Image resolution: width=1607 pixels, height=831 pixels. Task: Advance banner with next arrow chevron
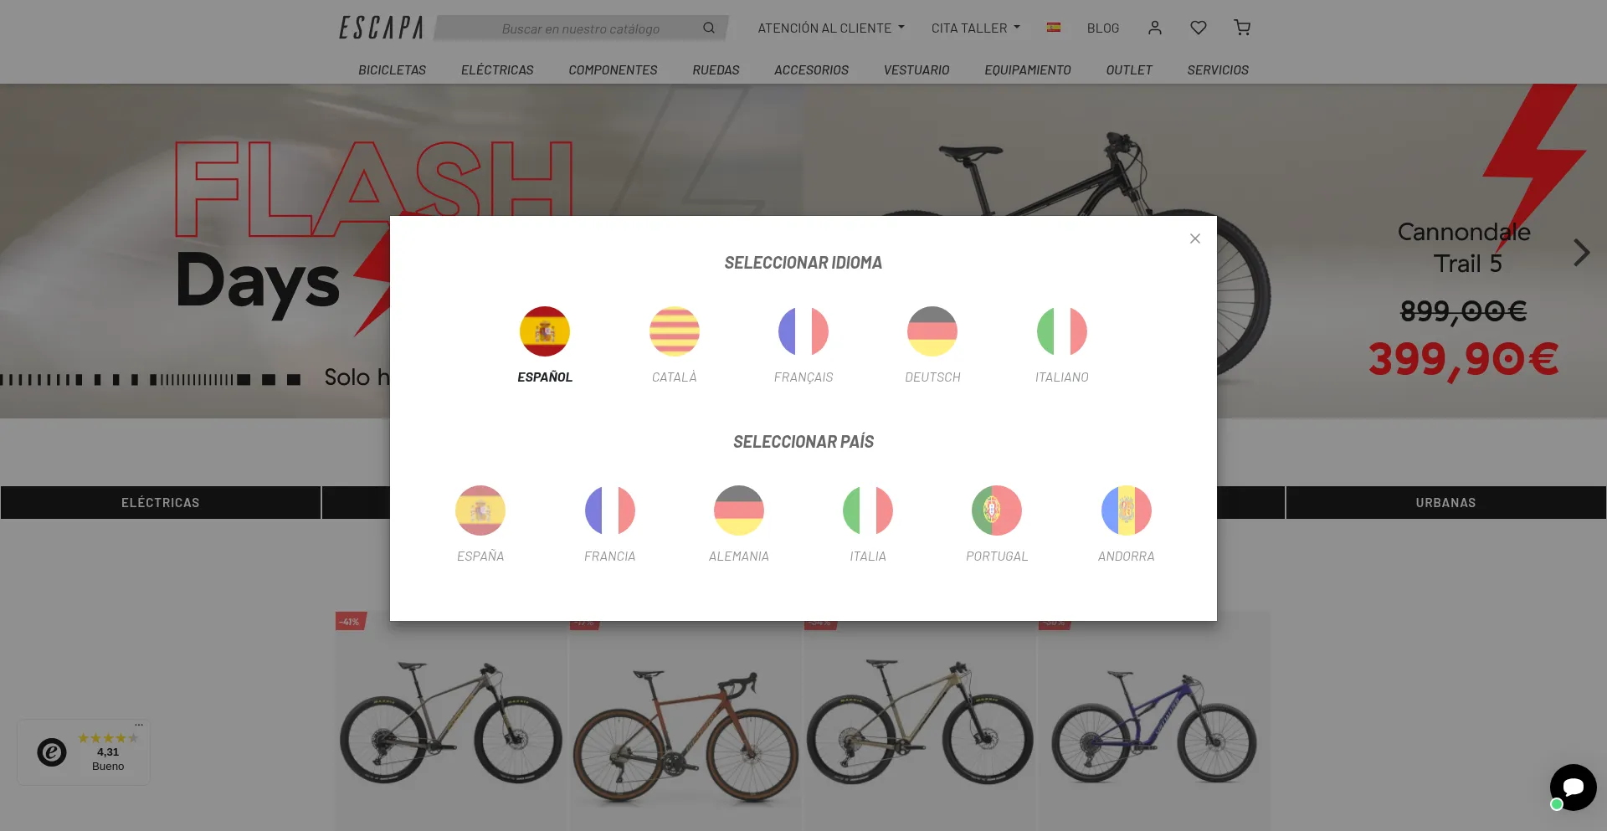[1581, 252]
